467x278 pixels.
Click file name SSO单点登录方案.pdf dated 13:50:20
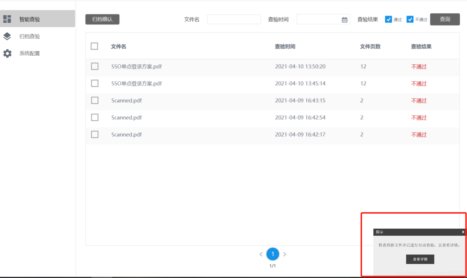[x=136, y=67]
